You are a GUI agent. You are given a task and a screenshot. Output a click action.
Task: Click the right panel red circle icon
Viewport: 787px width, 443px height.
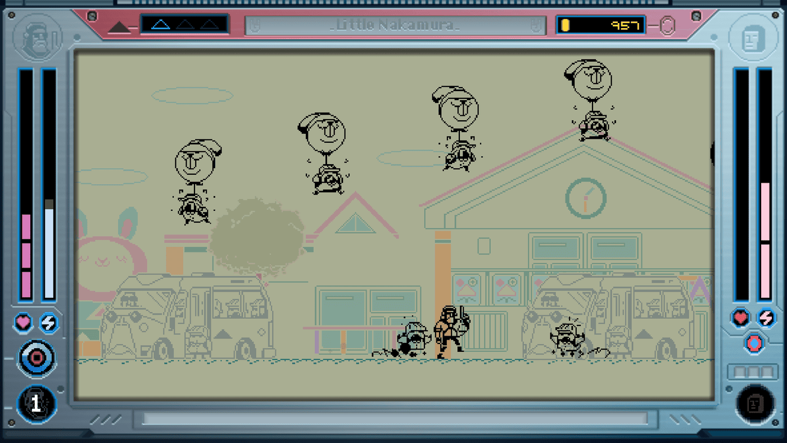coord(754,342)
